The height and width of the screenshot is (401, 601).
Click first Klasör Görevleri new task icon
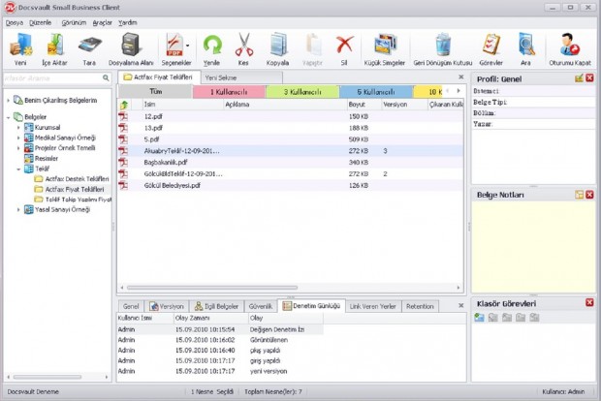pyautogui.click(x=479, y=317)
